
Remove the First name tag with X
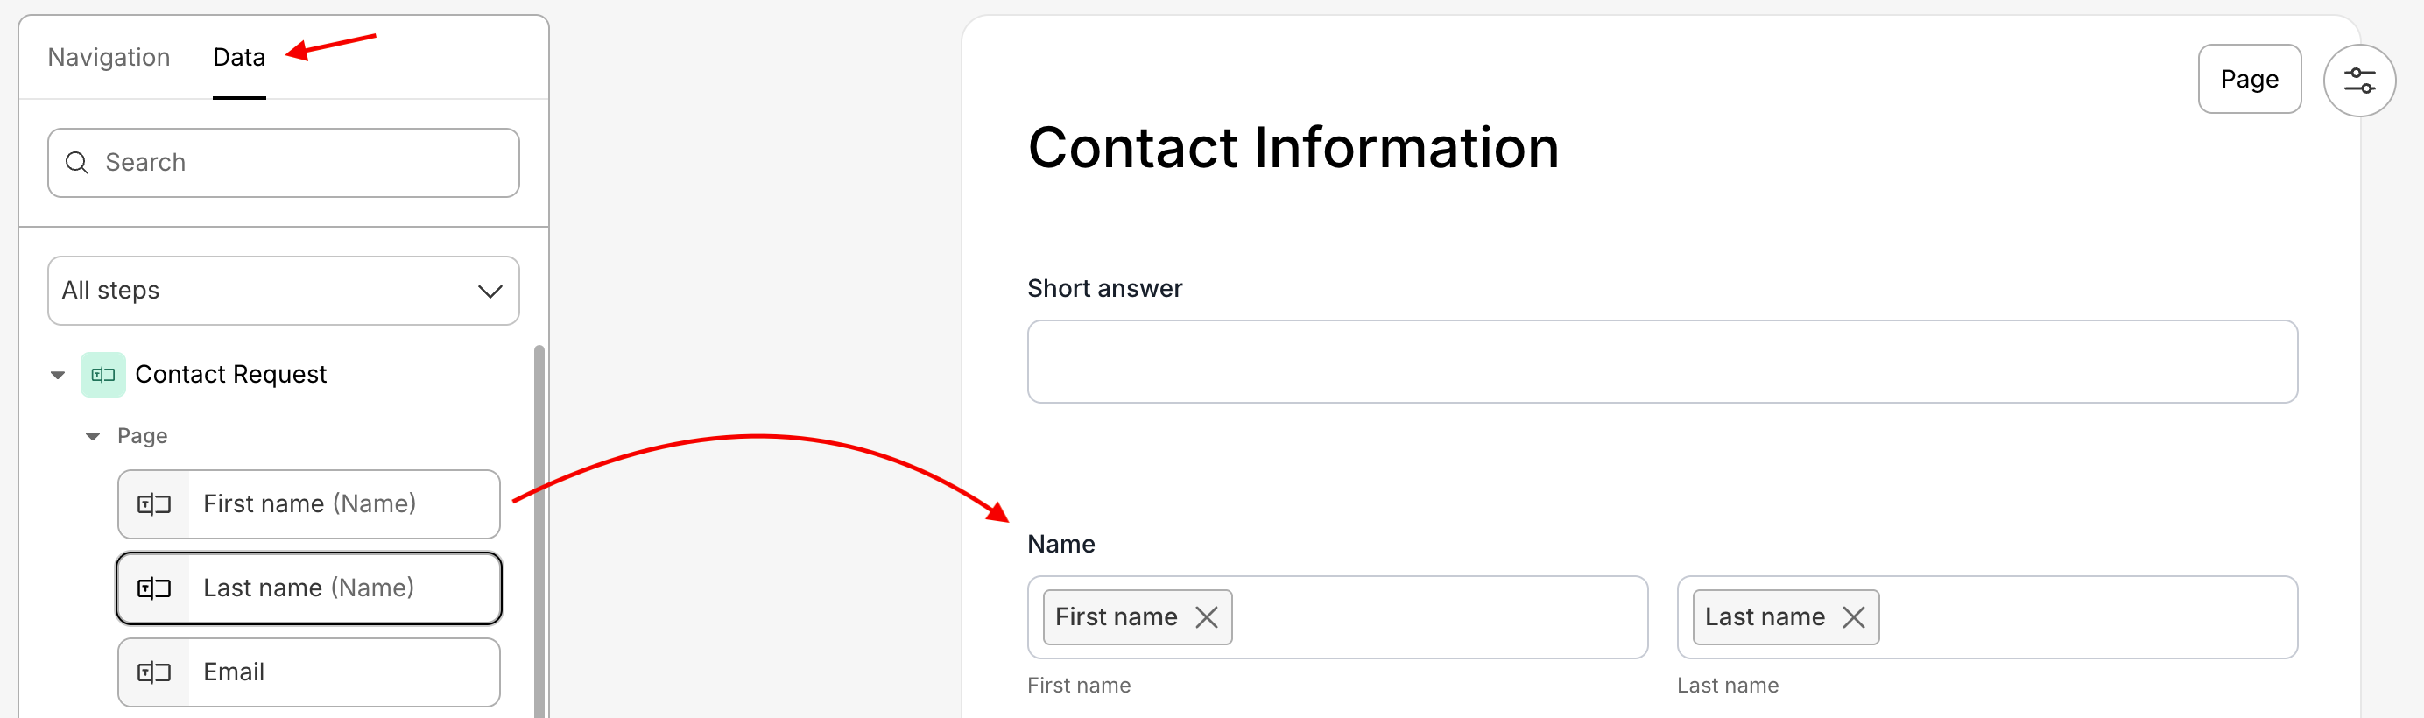pos(1205,617)
